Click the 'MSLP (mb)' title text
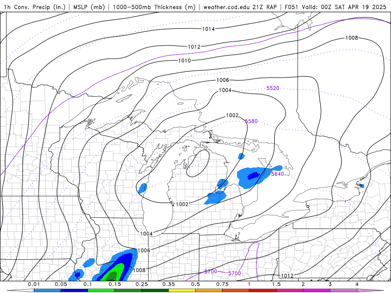The height and width of the screenshot is (293, 391). tap(89, 7)
